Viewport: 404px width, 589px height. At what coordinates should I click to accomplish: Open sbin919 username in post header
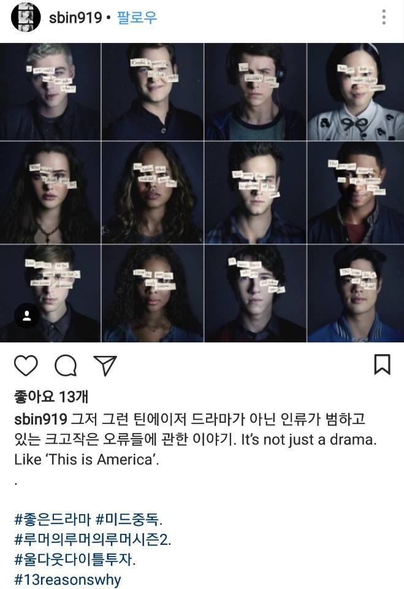click(x=75, y=18)
